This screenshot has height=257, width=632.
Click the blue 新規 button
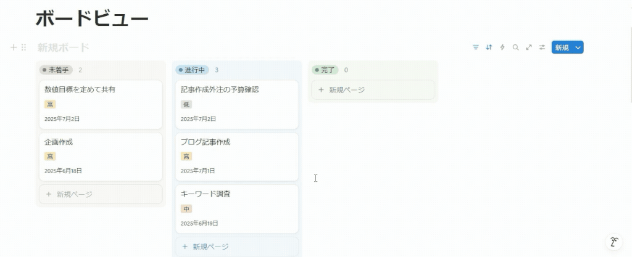click(562, 47)
